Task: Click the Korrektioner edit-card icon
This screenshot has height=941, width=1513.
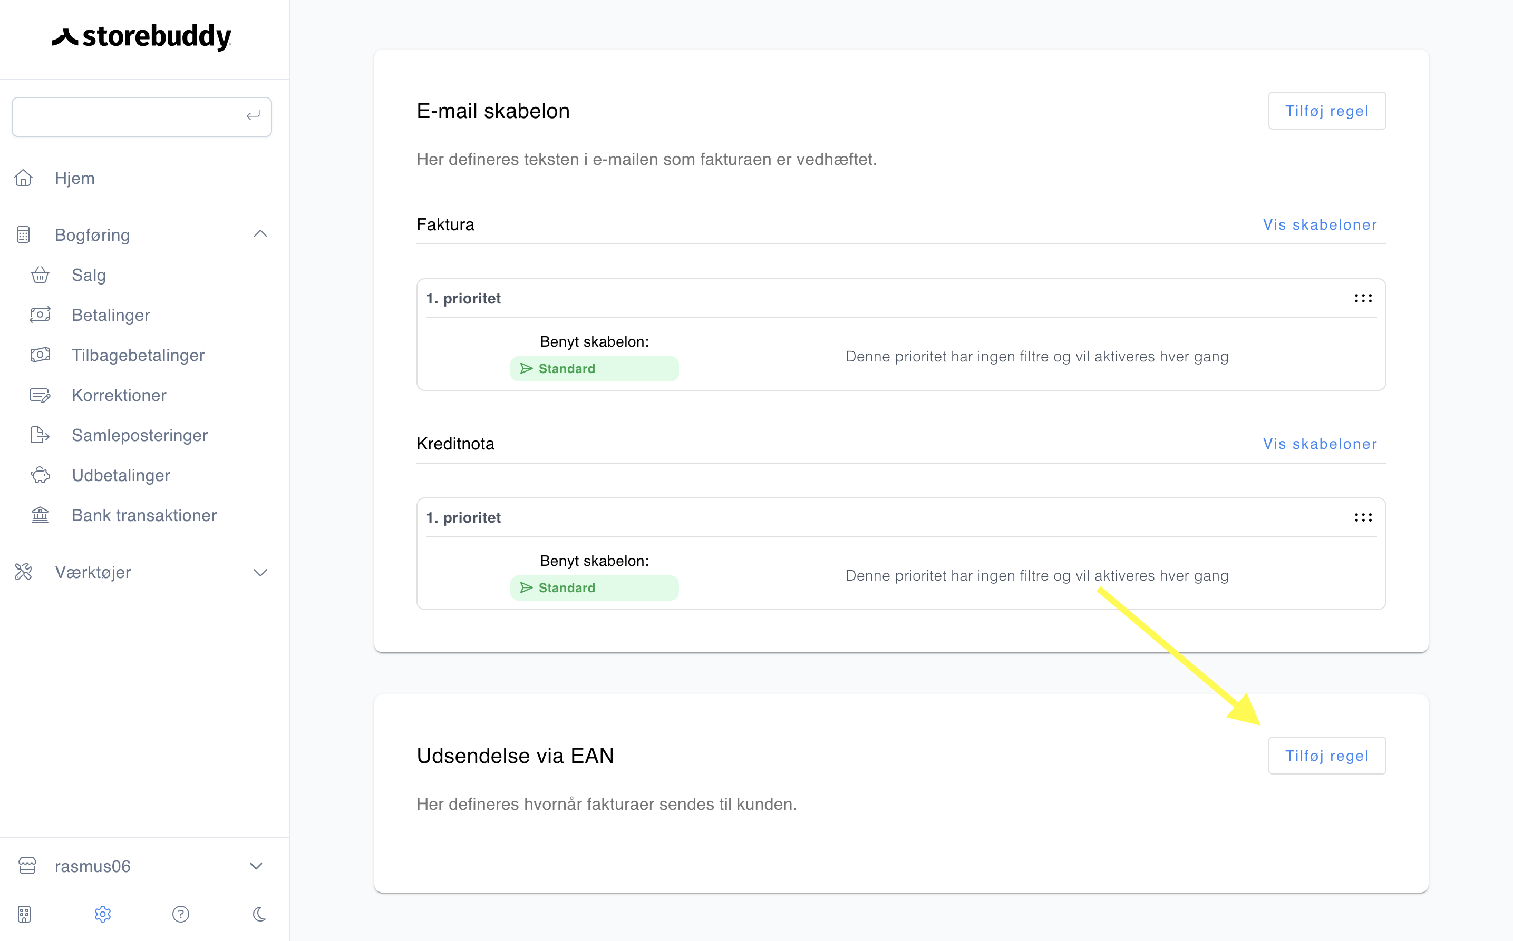Action: click(x=41, y=395)
